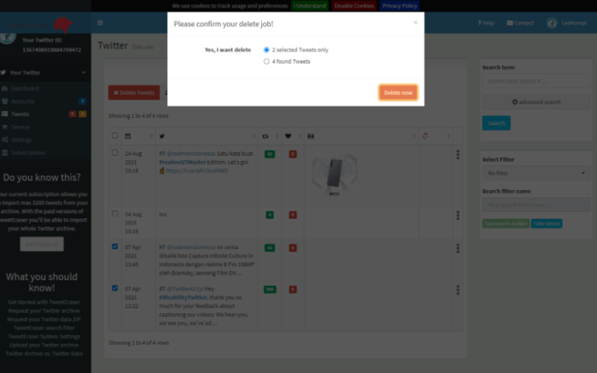Toggle the hamburger sidebar menu icon
597x373 pixels.
[x=100, y=23]
